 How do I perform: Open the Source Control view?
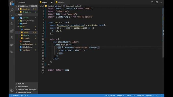tap(12, 17)
